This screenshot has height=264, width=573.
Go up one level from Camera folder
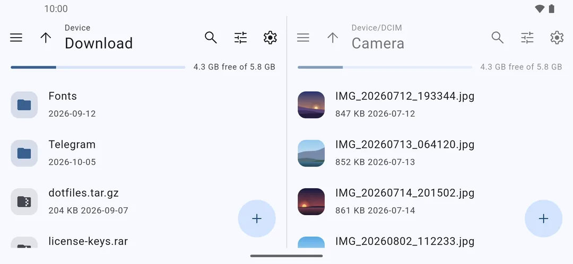[x=333, y=38]
